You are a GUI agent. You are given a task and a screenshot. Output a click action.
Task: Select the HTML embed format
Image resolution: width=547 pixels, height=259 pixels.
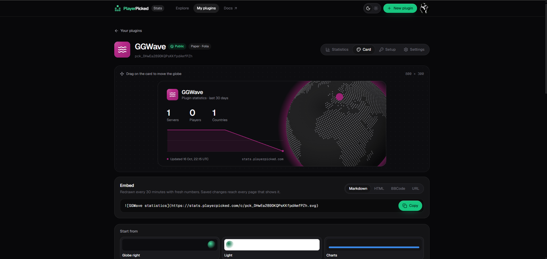coord(379,189)
